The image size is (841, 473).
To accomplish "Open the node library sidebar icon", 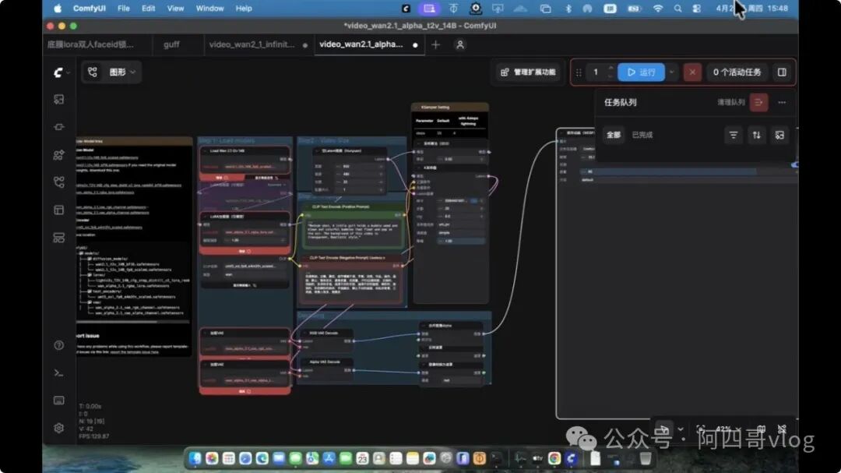I will pos(59,127).
